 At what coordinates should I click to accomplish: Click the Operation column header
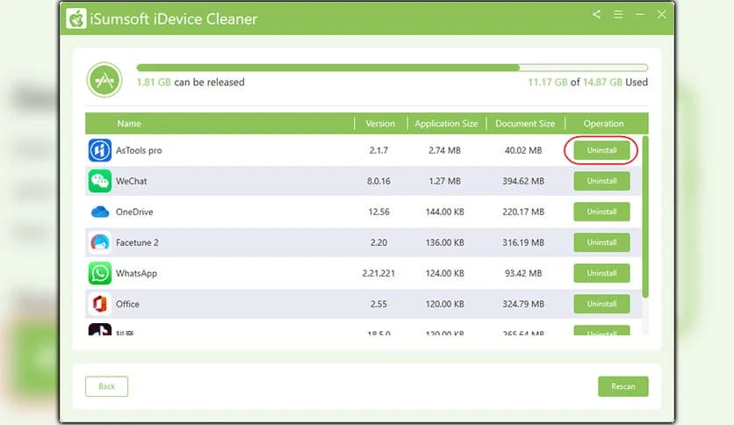pos(603,124)
